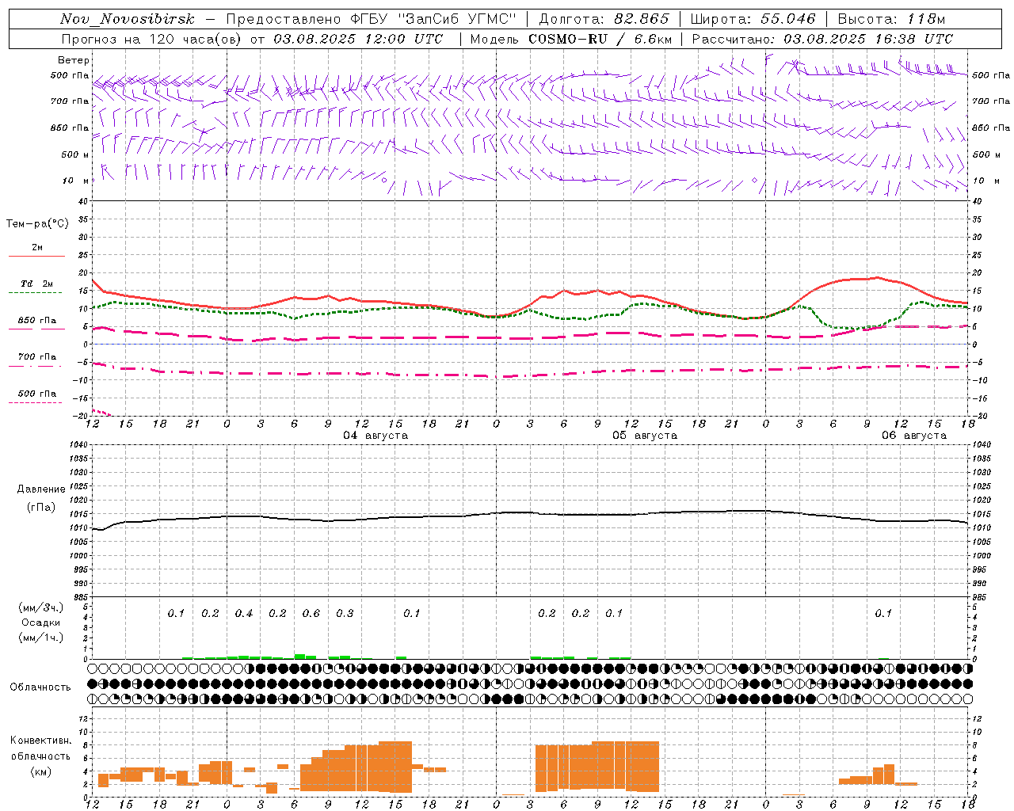Click the "Широта: 55.046" header entry
The image size is (1014, 811).
pyautogui.click(x=753, y=19)
